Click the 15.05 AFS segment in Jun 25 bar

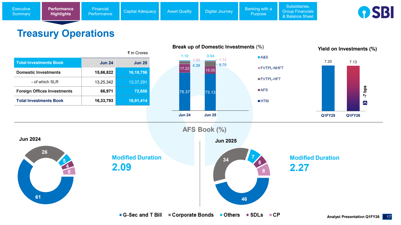tap(210, 70)
